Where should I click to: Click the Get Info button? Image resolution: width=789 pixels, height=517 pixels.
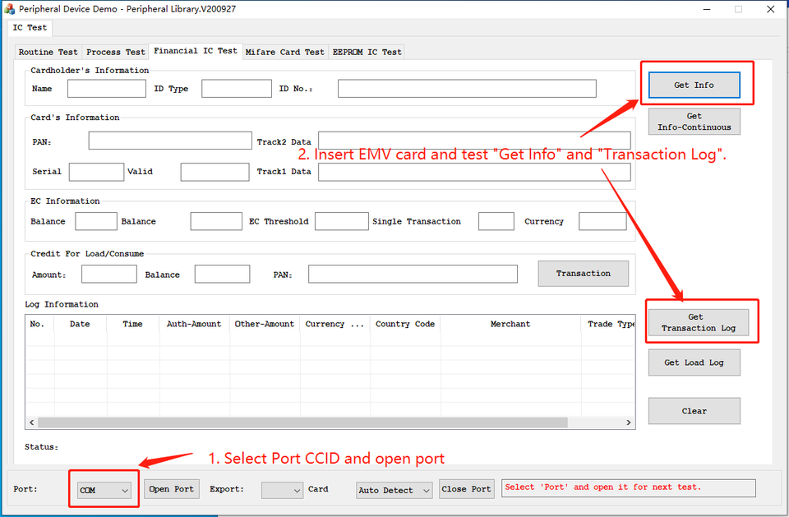point(694,85)
